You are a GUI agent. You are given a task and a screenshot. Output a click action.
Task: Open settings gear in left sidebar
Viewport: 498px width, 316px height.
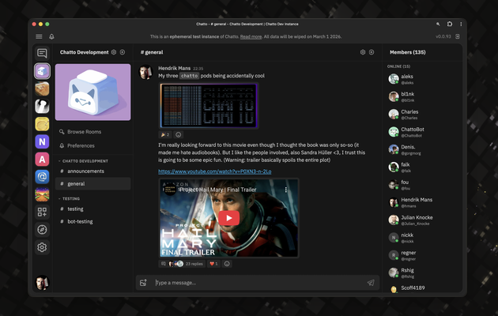click(42, 247)
